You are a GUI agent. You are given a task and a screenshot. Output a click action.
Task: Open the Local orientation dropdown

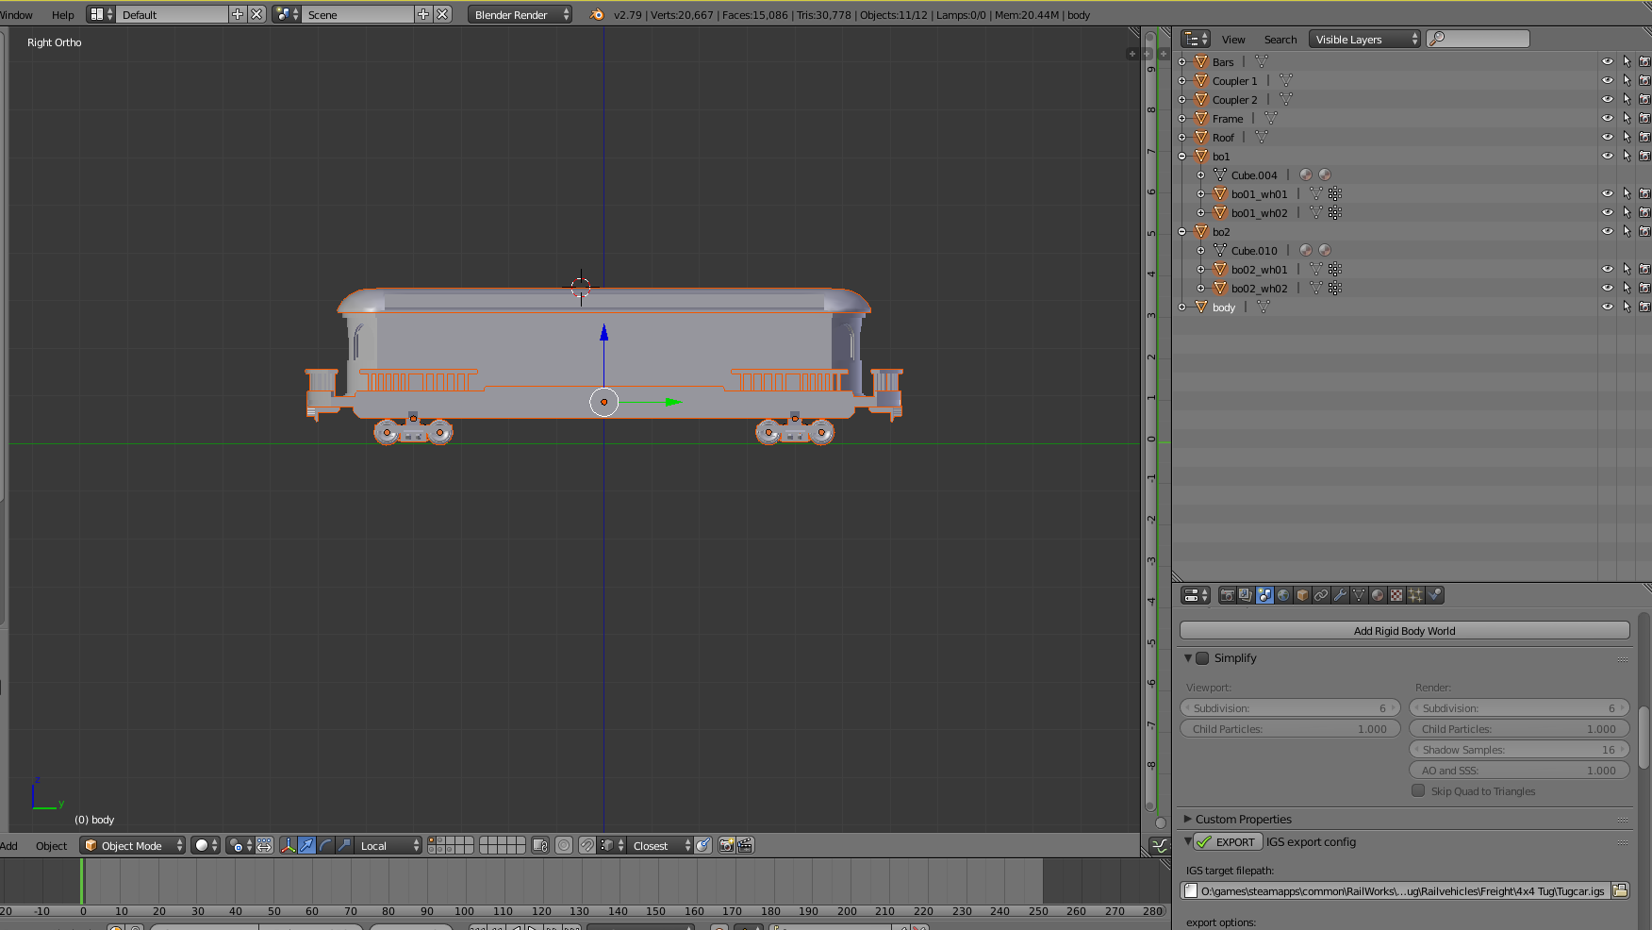point(388,845)
